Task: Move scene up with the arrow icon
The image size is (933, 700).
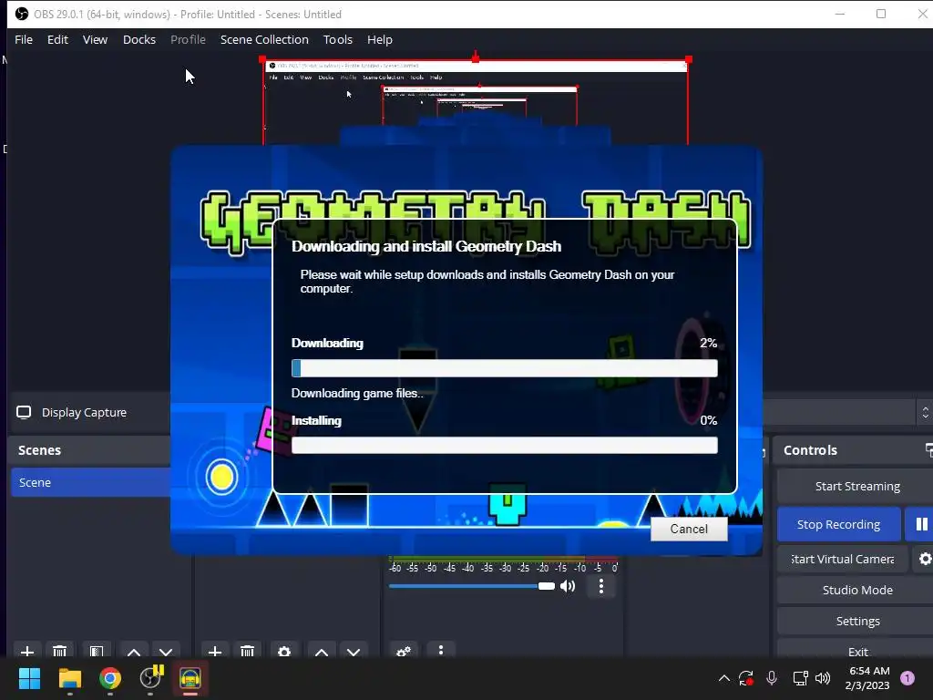Action: point(134,651)
